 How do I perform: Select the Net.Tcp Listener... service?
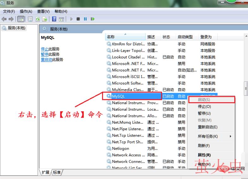point(146,135)
